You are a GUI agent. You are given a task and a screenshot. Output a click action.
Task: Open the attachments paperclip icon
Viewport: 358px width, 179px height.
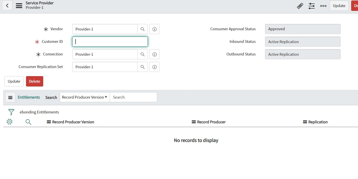click(300, 6)
